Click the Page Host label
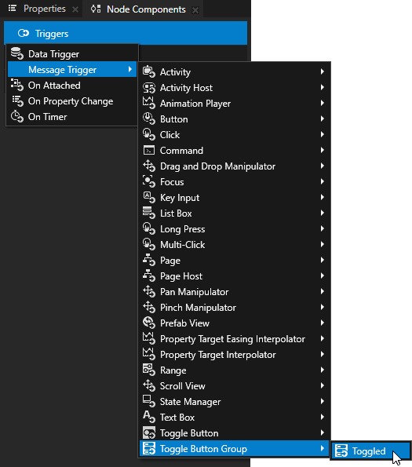 click(x=181, y=276)
